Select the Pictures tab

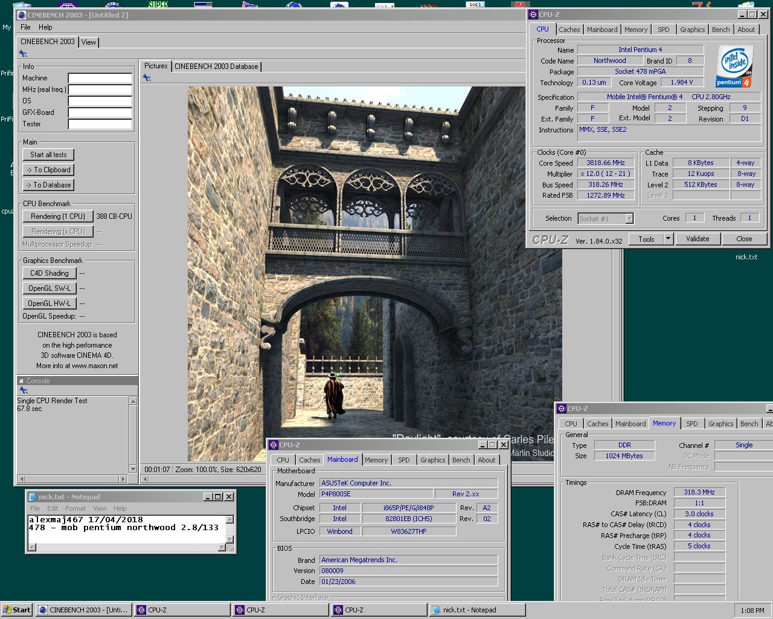156,66
